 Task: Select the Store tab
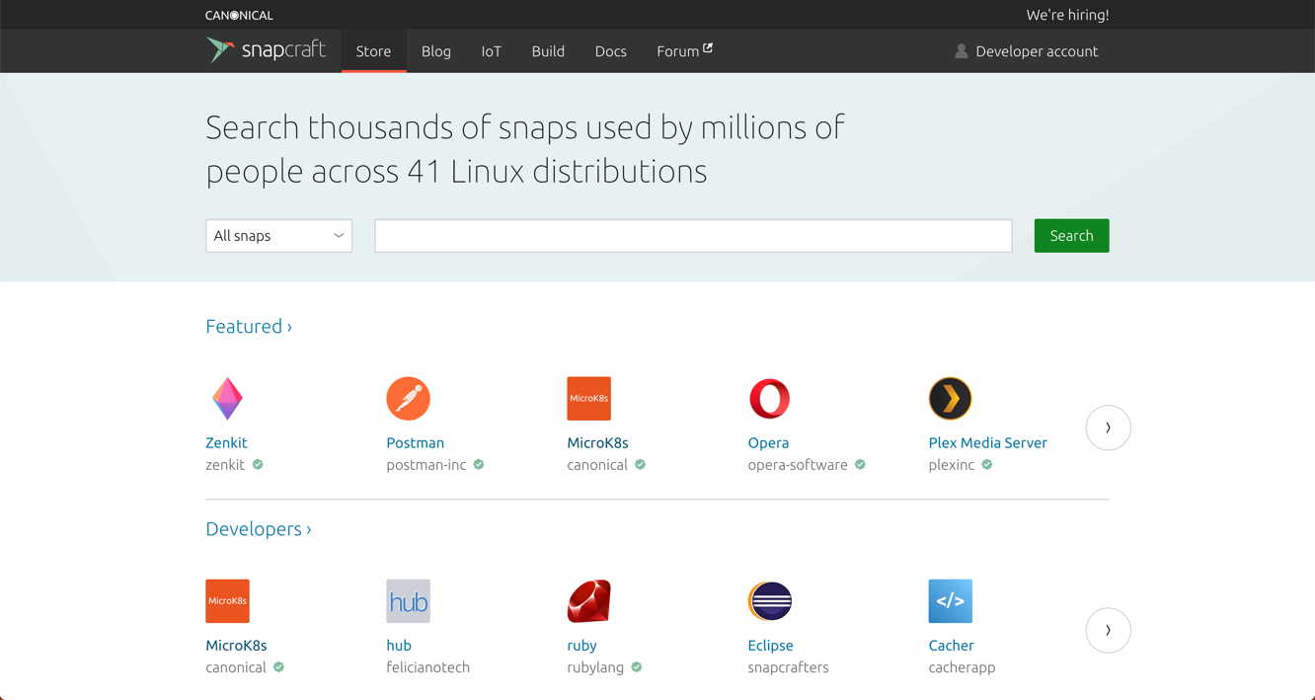tap(373, 51)
